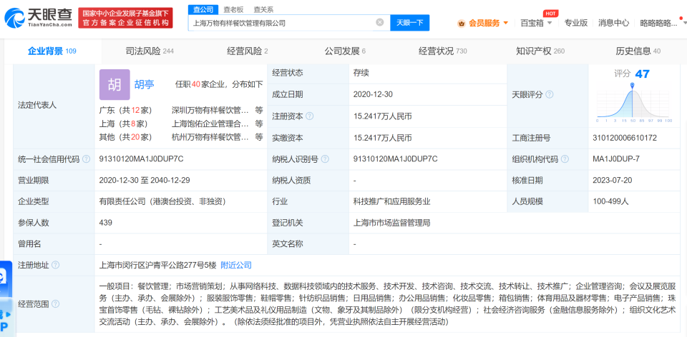The height and width of the screenshot is (337, 687).
Task: Open the 知识产权 tab
Action: click(x=540, y=51)
